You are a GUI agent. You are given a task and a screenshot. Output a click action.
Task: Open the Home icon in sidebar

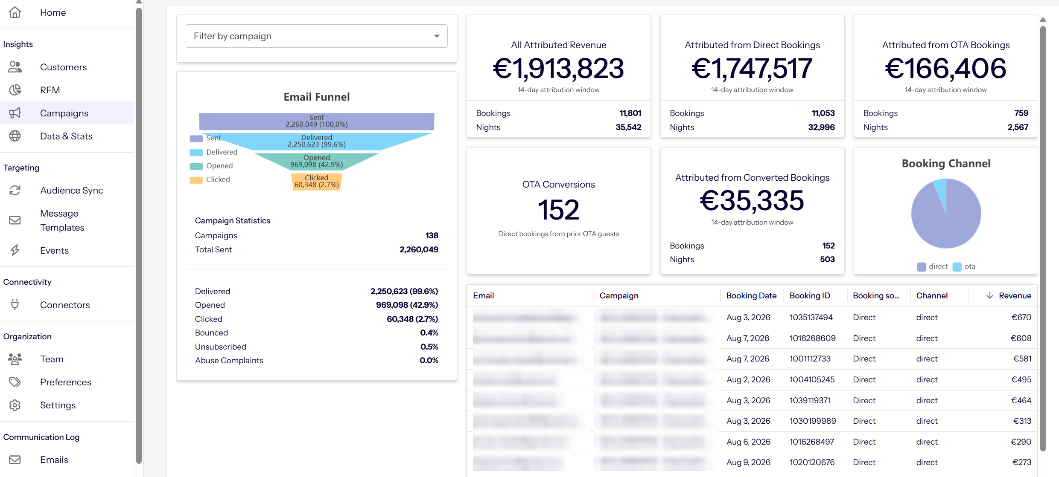pyautogui.click(x=15, y=12)
